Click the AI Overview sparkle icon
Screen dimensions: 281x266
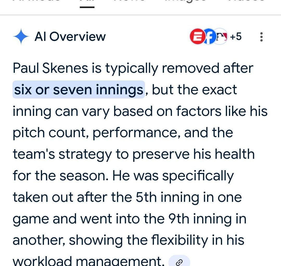(21, 37)
